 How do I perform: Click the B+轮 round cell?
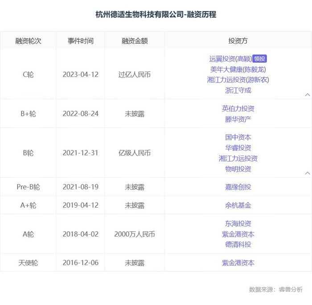(x=28, y=114)
